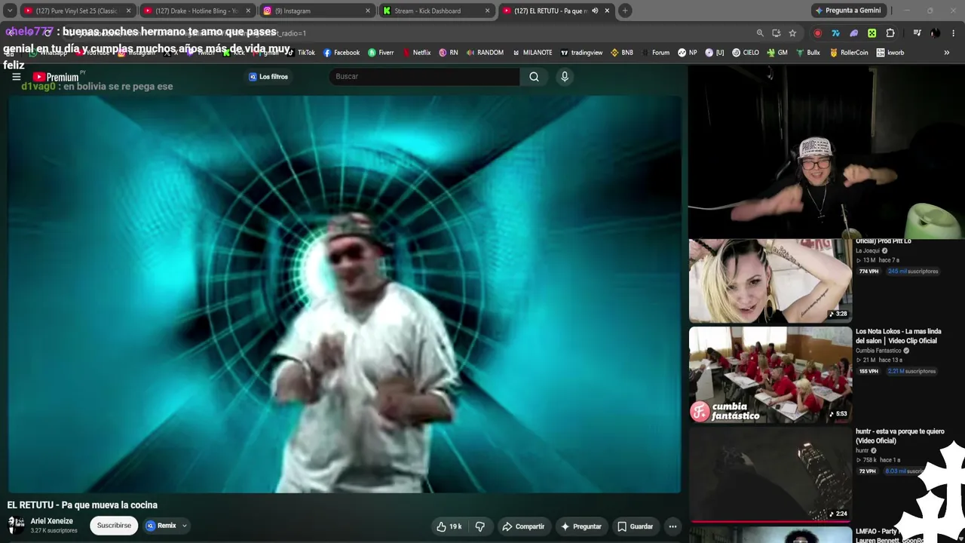This screenshot has width=965, height=543.
Task: Click the zoom magnifier in address bar
Action: point(760,33)
